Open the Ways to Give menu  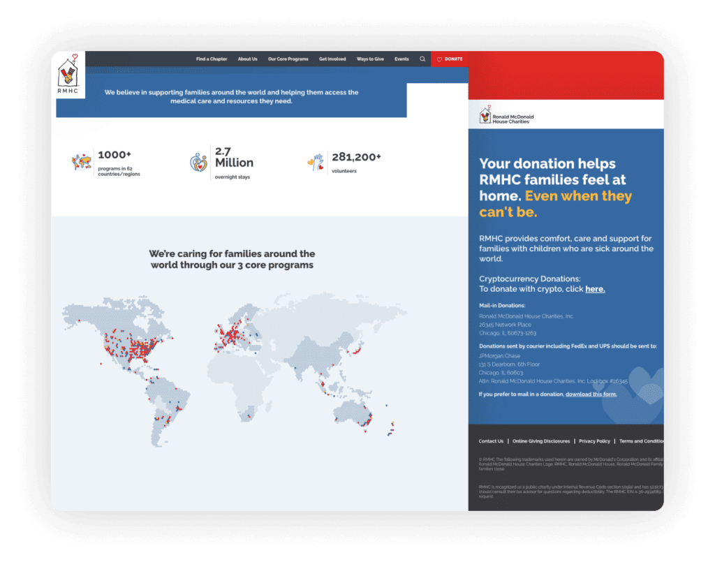tap(370, 59)
